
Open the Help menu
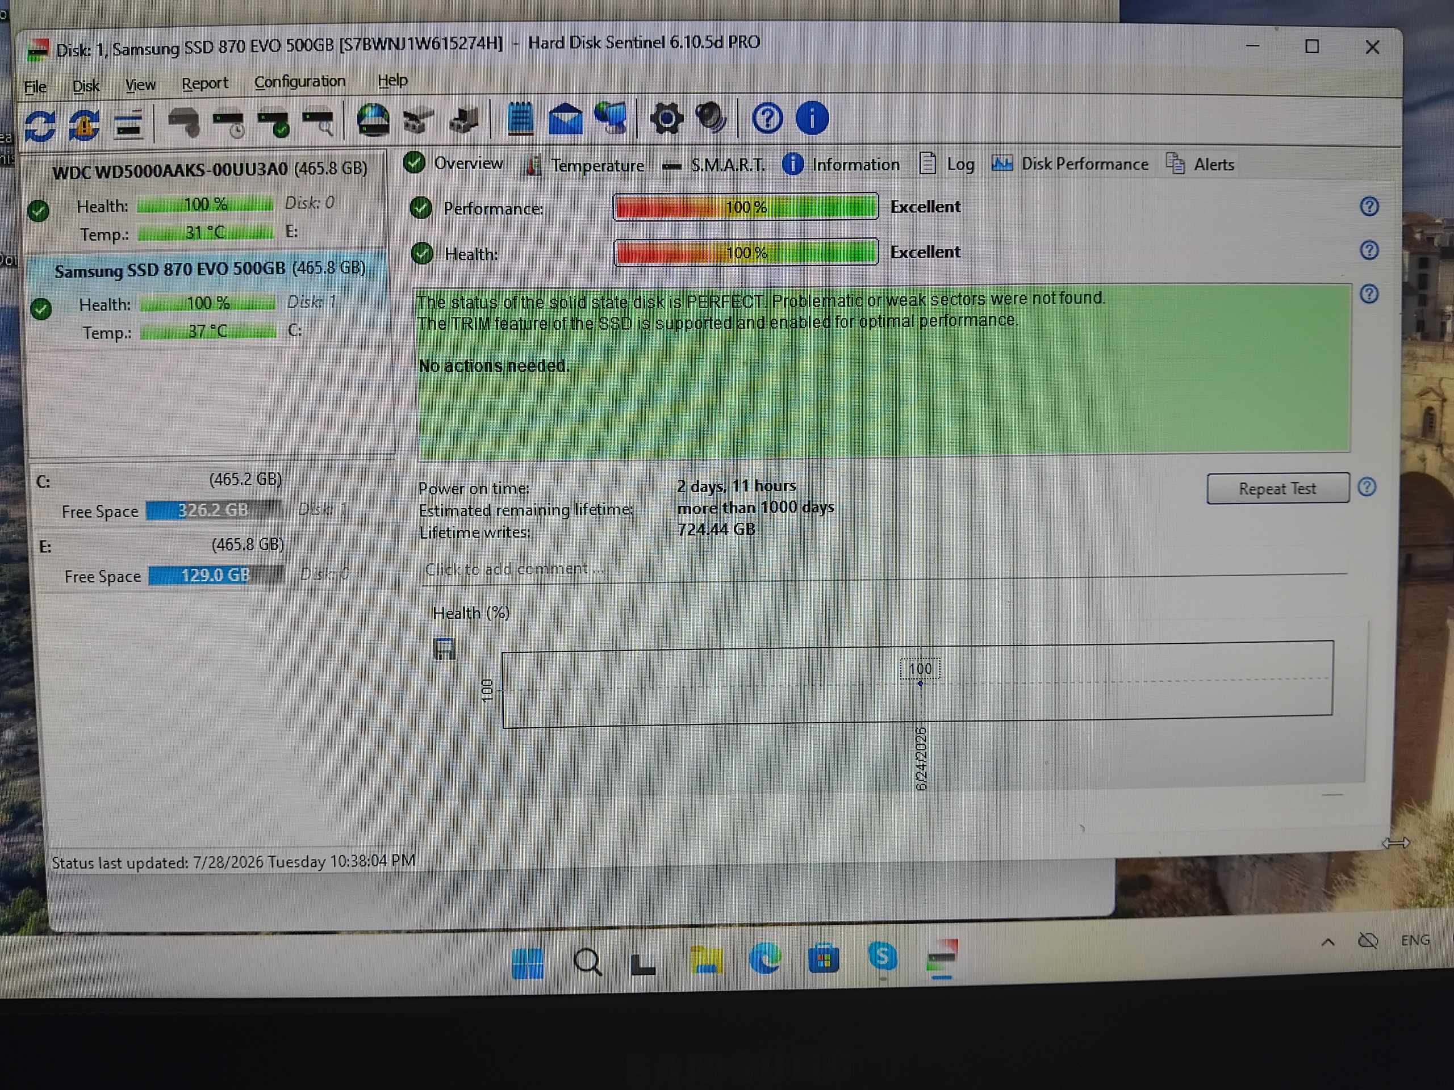(x=392, y=80)
